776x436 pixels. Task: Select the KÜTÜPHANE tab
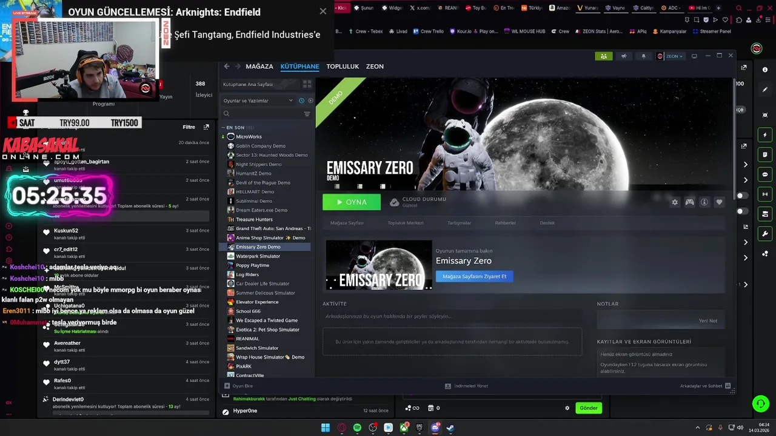pyautogui.click(x=299, y=66)
